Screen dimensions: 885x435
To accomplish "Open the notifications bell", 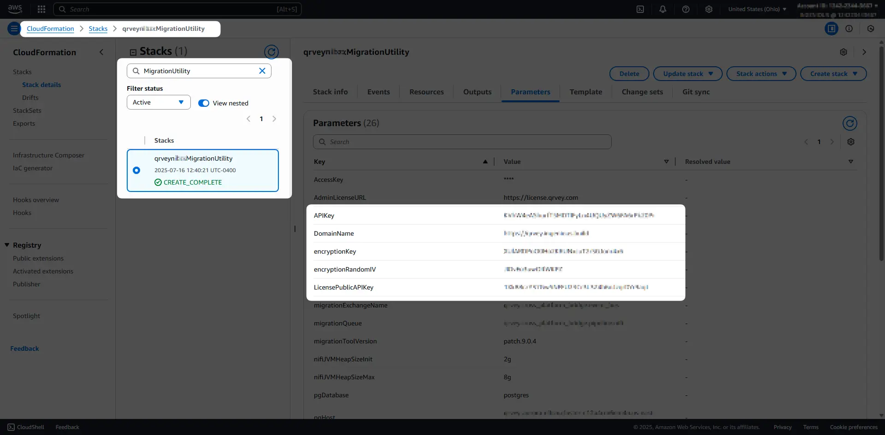I will (663, 9).
